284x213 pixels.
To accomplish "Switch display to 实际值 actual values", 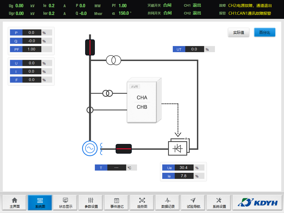I will (x=239, y=32).
